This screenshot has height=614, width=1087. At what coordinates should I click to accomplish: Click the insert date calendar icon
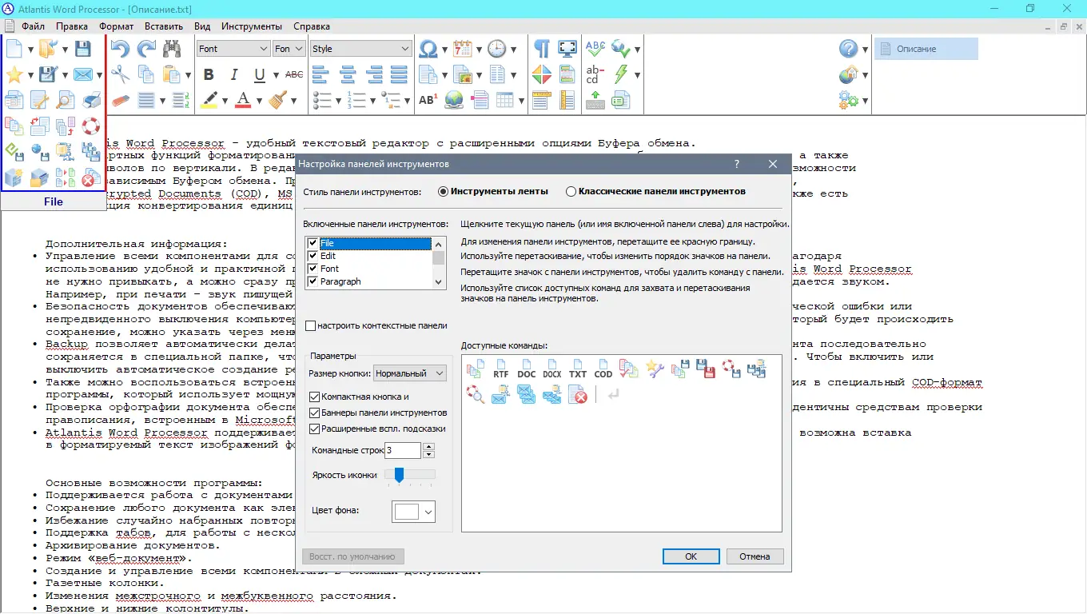tap(462, 48)
